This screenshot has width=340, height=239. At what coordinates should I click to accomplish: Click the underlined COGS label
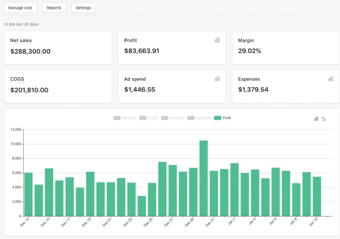coord(17,79)
